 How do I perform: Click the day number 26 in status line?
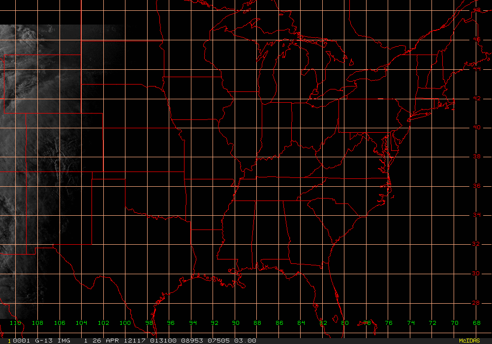[x=96, y=341]
